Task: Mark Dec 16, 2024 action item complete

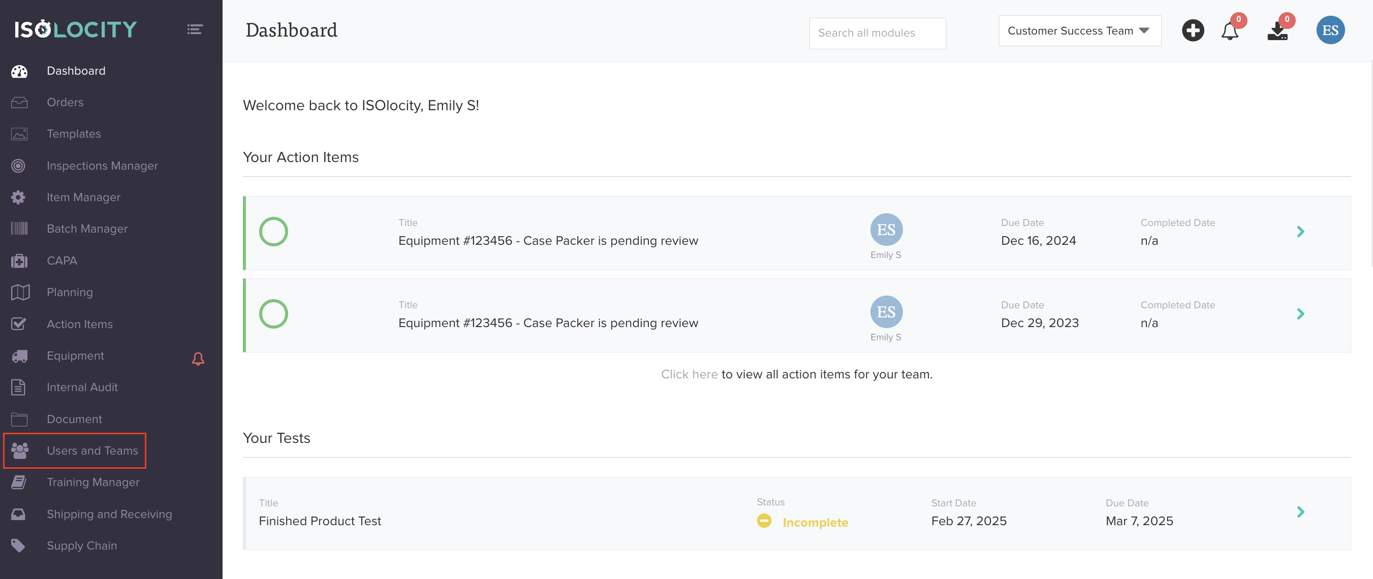Action: click(x=273, y=232)
